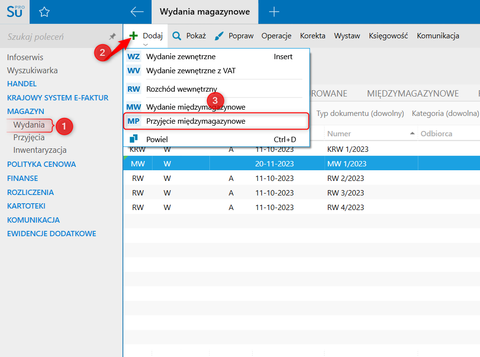Select Powiel duplicate menu item
This screenshot has width=480, height=357.
[x=156, y=140]
